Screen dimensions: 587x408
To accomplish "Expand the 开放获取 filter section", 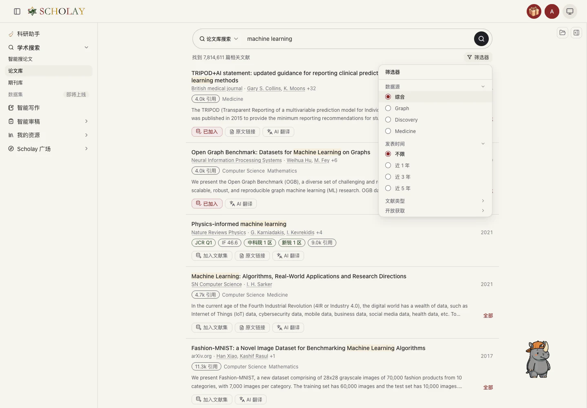I will [x=483, y=211].
